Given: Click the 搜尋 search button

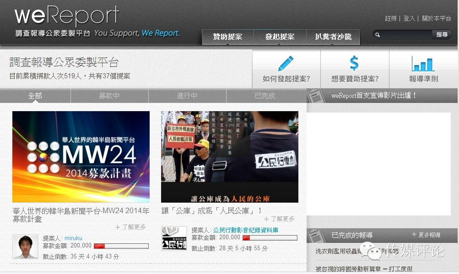Looking at the screenshot, I should pos(442,35).
